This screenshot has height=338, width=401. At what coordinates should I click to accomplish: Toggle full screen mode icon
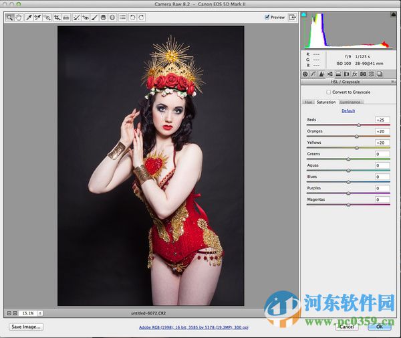(292, 17)
